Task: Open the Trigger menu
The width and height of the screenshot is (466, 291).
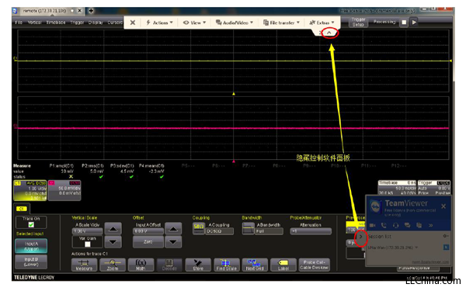Action: [77, 23]
